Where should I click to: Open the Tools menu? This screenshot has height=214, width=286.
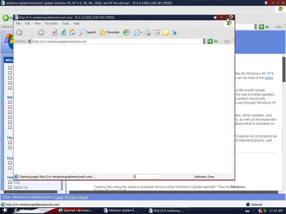tap(65, 23)
